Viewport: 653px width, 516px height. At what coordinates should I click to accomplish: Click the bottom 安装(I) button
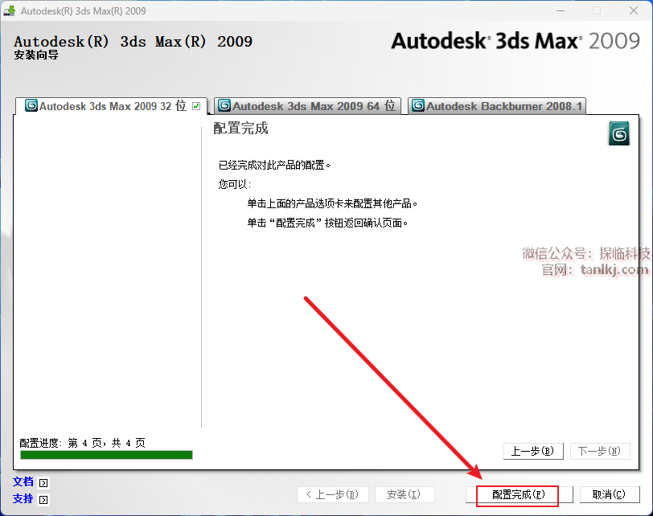coord(405,495)
